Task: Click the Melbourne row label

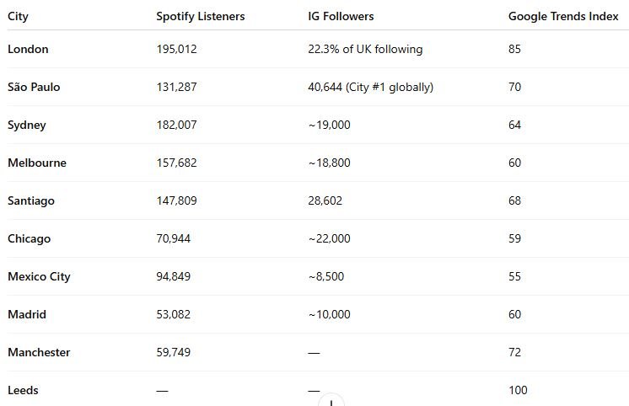Action: [x=36, y=163]
